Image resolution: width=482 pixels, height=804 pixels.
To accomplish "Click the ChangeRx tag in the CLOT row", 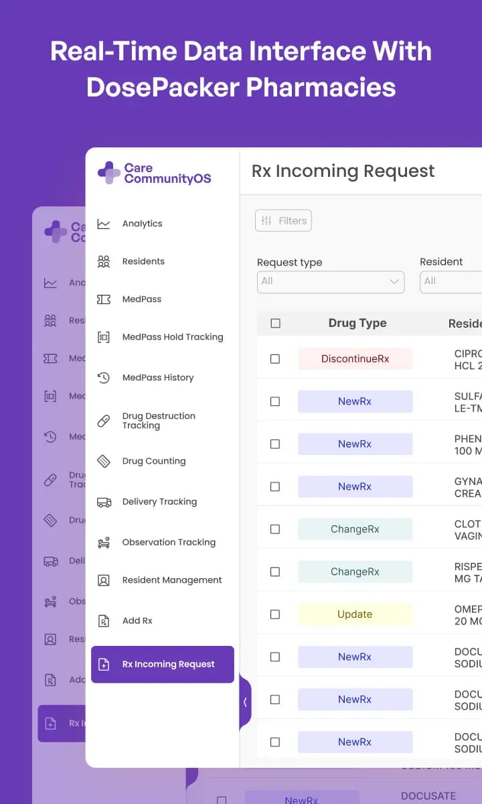I will 355,529.
